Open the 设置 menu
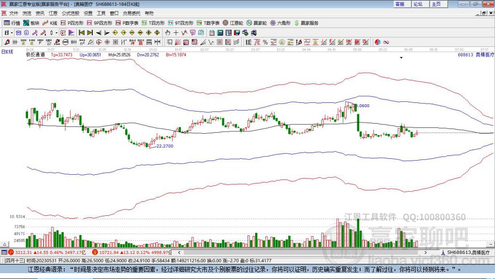 [88, 13]
